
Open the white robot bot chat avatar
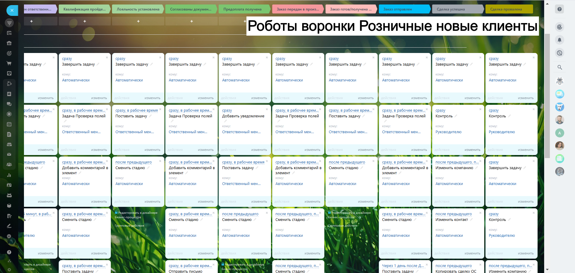coord(559,81)
